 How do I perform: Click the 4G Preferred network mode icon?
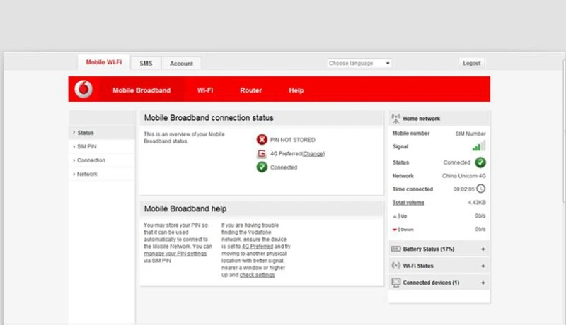[262, 154]
